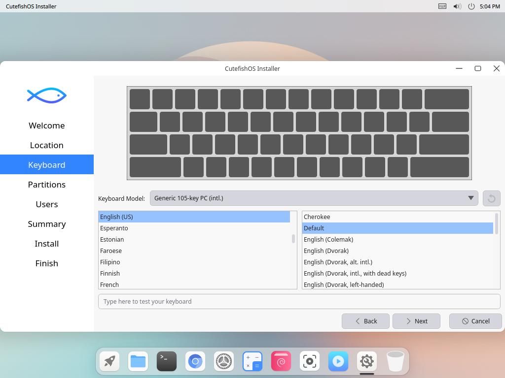Select Esperanto layout
505x378 pixels.
pos(194,228)
